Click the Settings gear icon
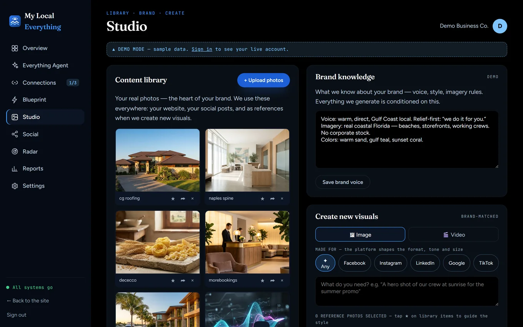523x327 pixels. (x=15, y=186)
